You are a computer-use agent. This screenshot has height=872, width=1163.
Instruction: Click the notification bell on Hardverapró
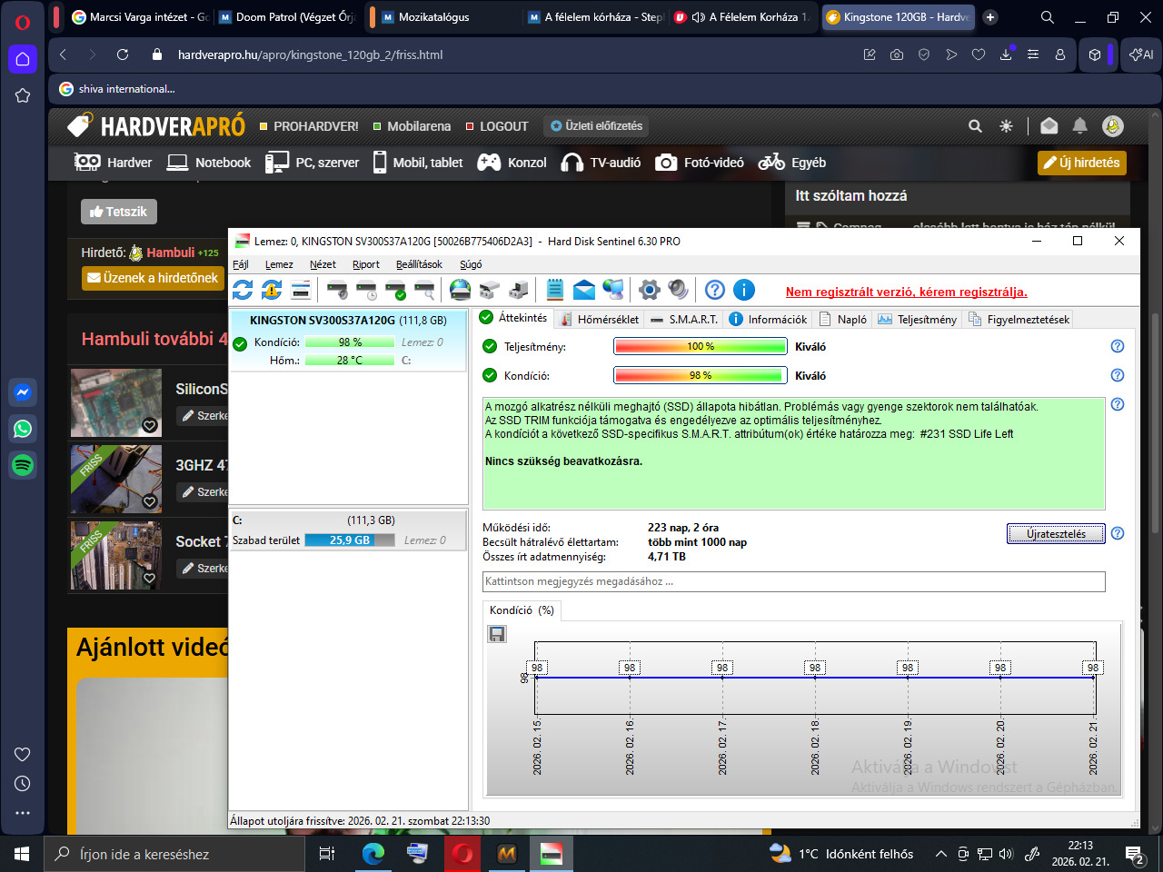click(x=1079, y=125)
